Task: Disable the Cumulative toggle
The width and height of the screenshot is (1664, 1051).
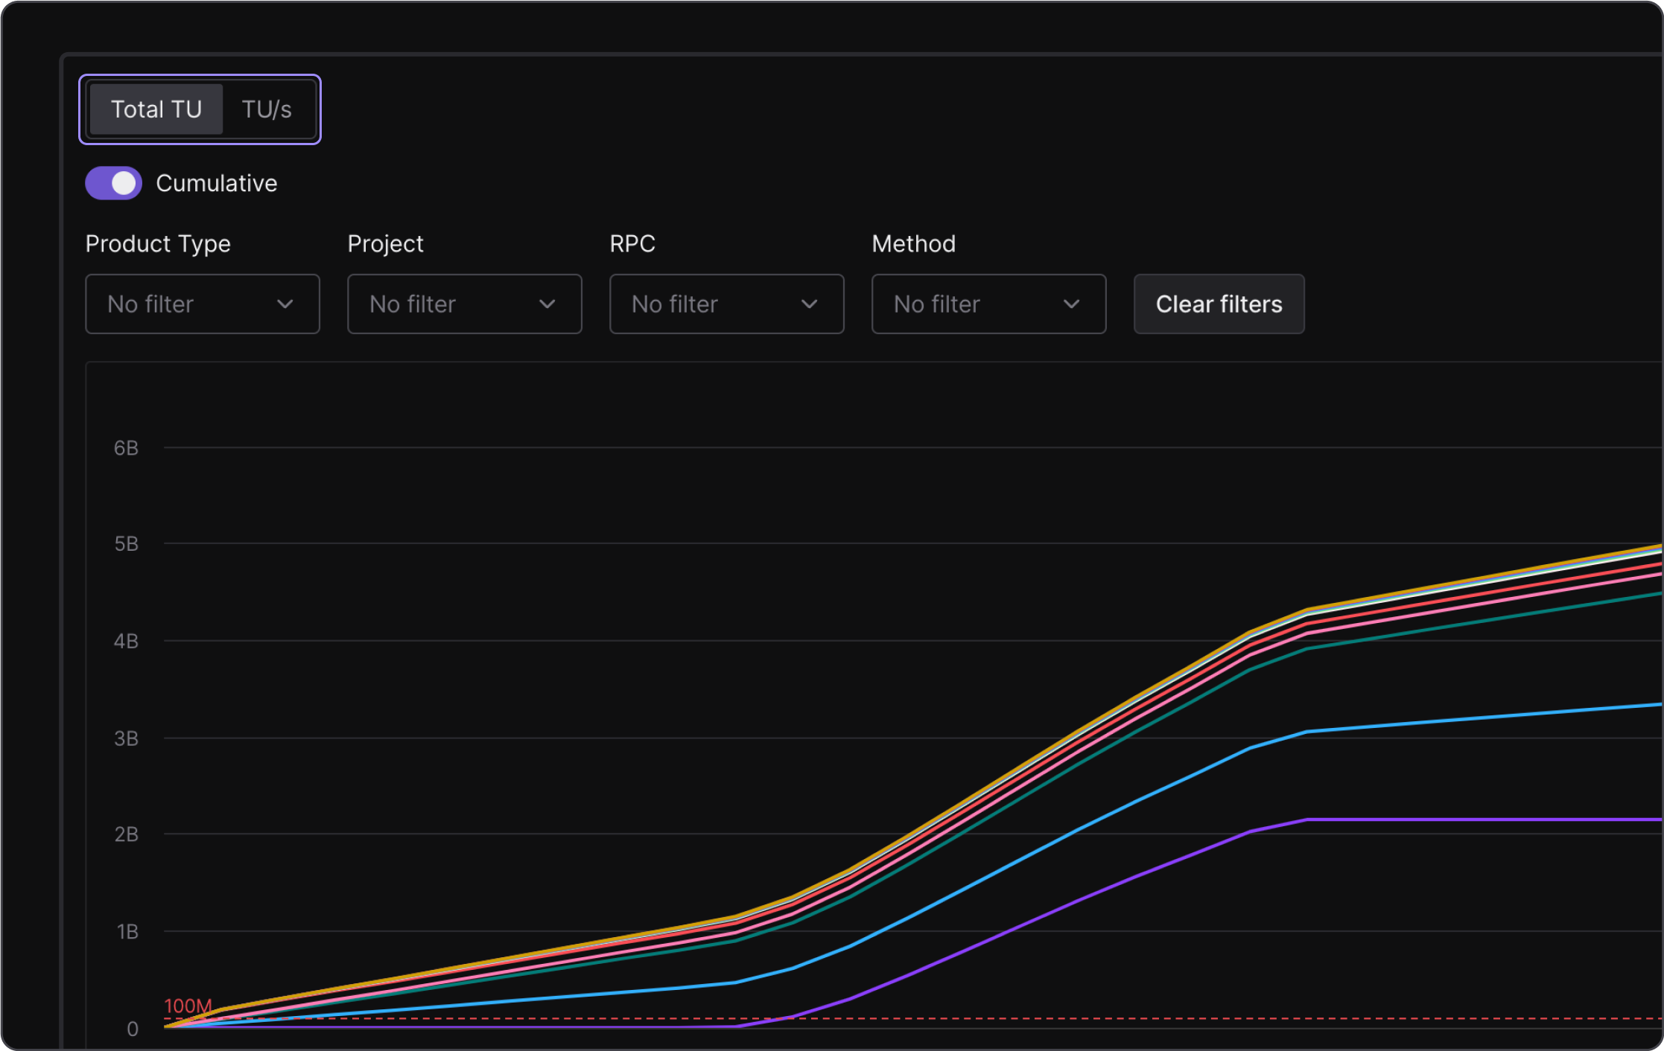Action: 113,182
